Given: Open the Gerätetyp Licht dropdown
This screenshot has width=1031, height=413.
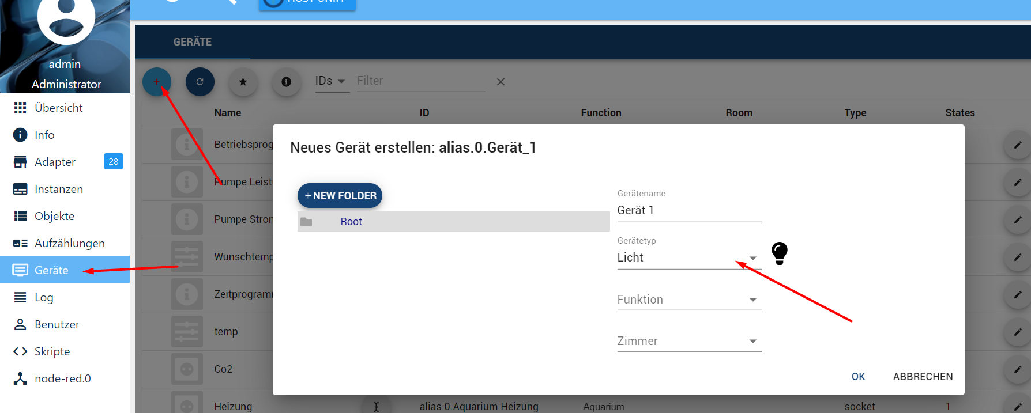Looking at the screenshot, I should click(x=688, y=257).
